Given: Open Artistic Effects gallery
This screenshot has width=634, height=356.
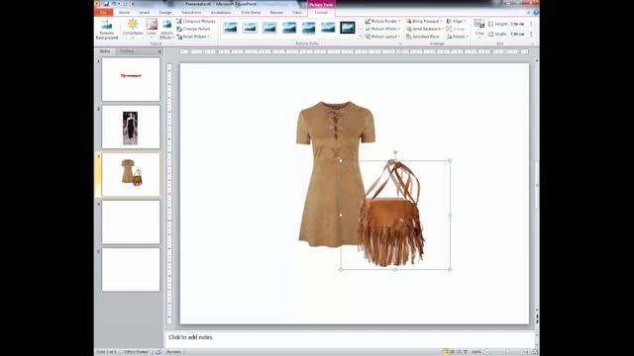Looking at the screenshot, I should click(166, 29).
